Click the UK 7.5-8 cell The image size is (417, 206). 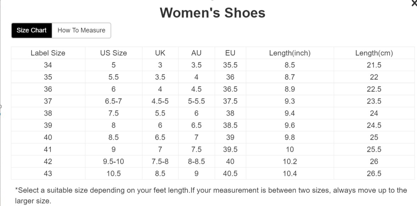(160, 162)
